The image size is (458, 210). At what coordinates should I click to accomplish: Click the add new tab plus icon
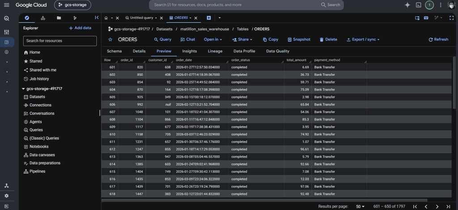pos(208,18)
